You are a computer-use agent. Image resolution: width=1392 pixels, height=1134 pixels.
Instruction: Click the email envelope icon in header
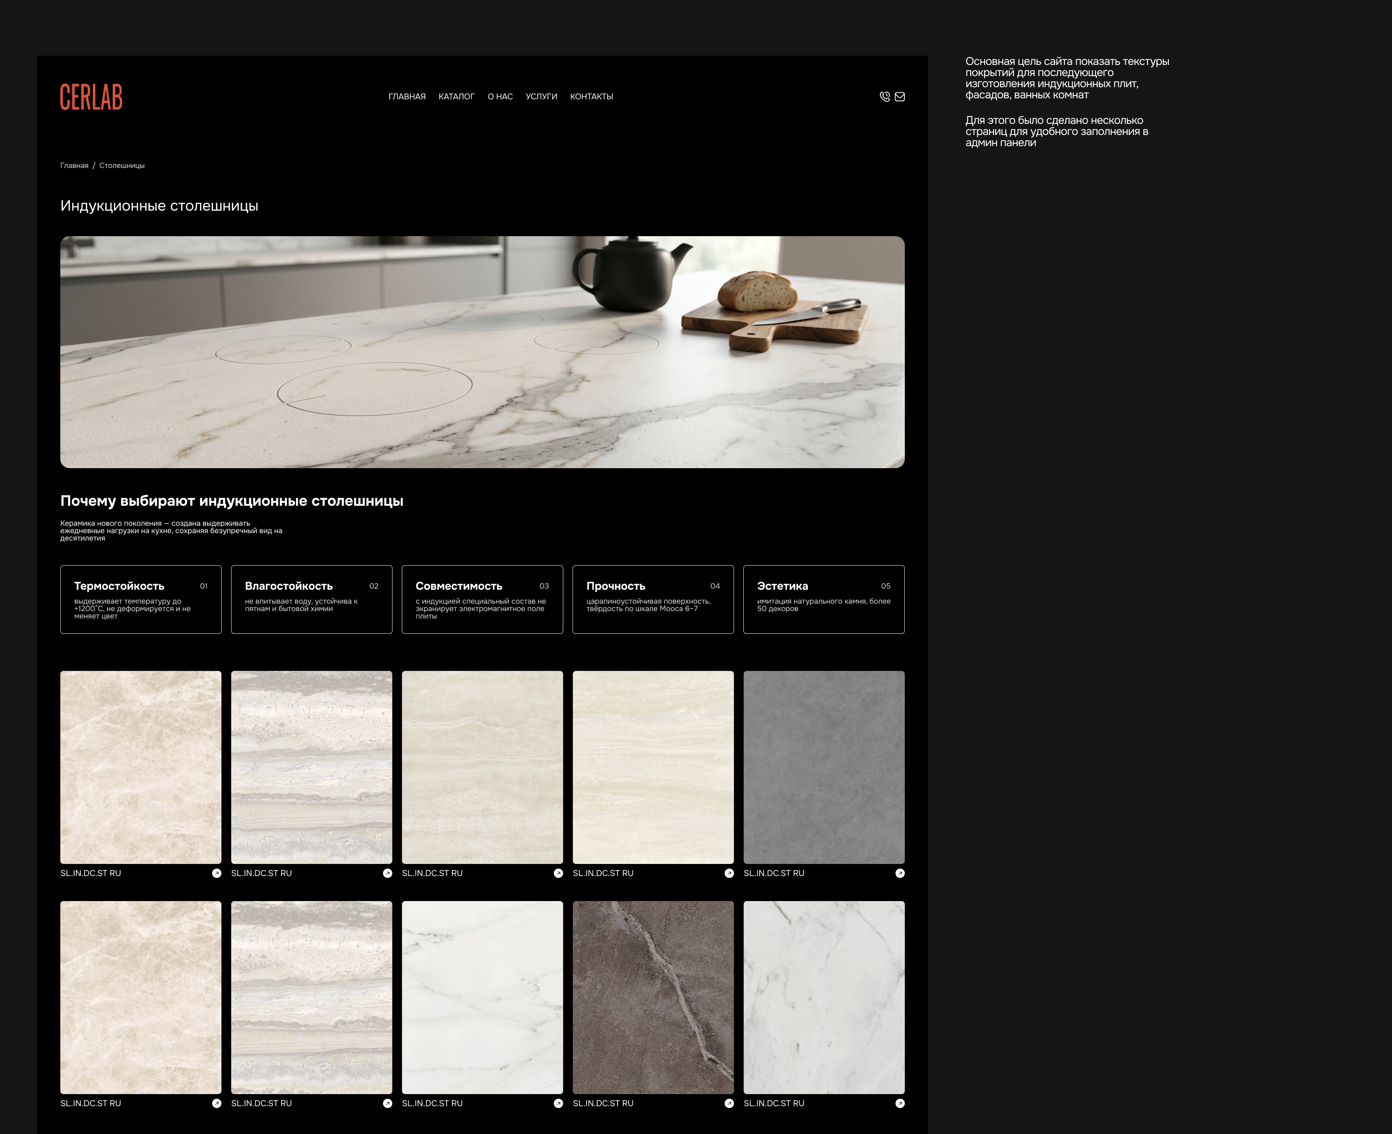(x=900, y=97)
